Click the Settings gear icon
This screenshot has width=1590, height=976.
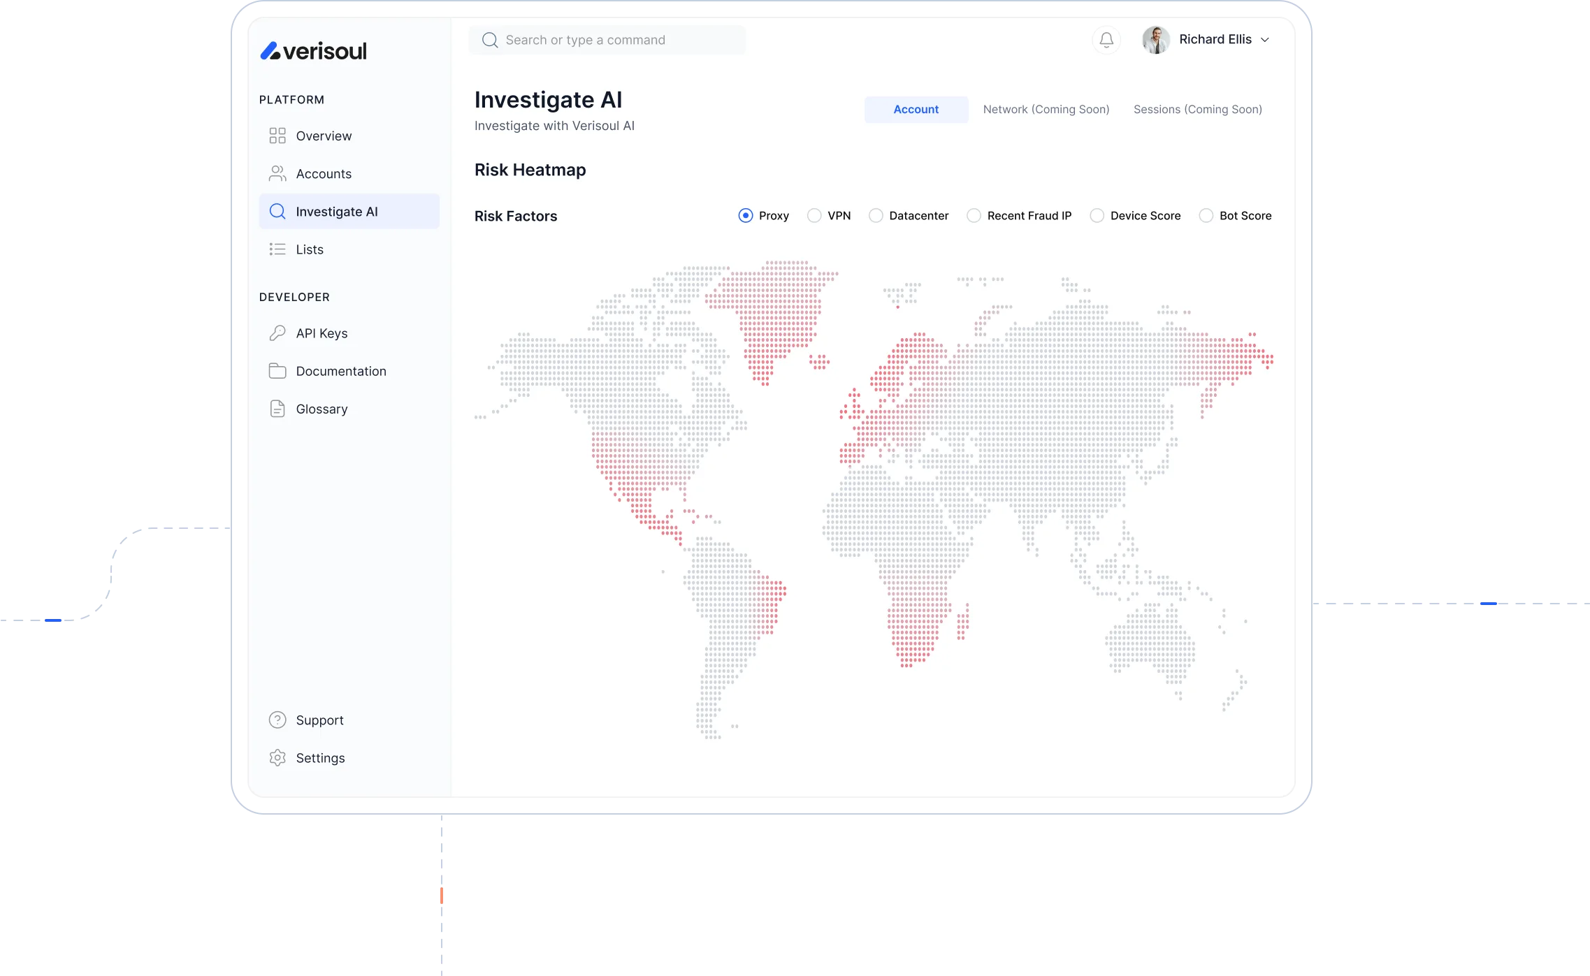coord(277,758)
